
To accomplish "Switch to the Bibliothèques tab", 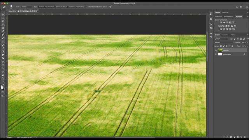I will tap(229, 16).
